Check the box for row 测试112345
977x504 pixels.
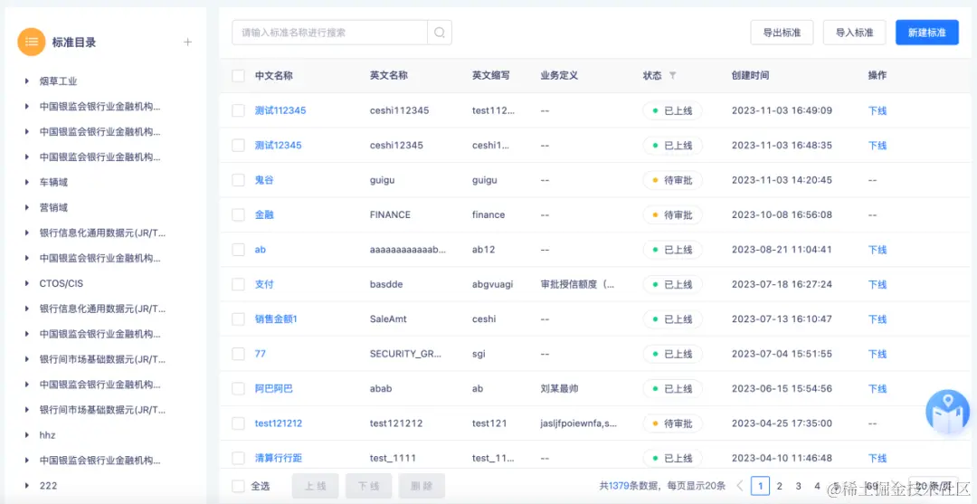point(238,111)
